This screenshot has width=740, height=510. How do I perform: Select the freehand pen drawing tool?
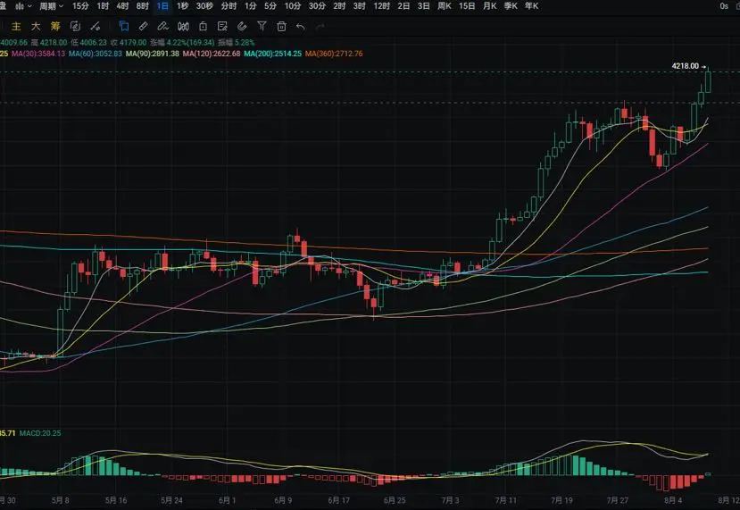click(x=162, y=27)
